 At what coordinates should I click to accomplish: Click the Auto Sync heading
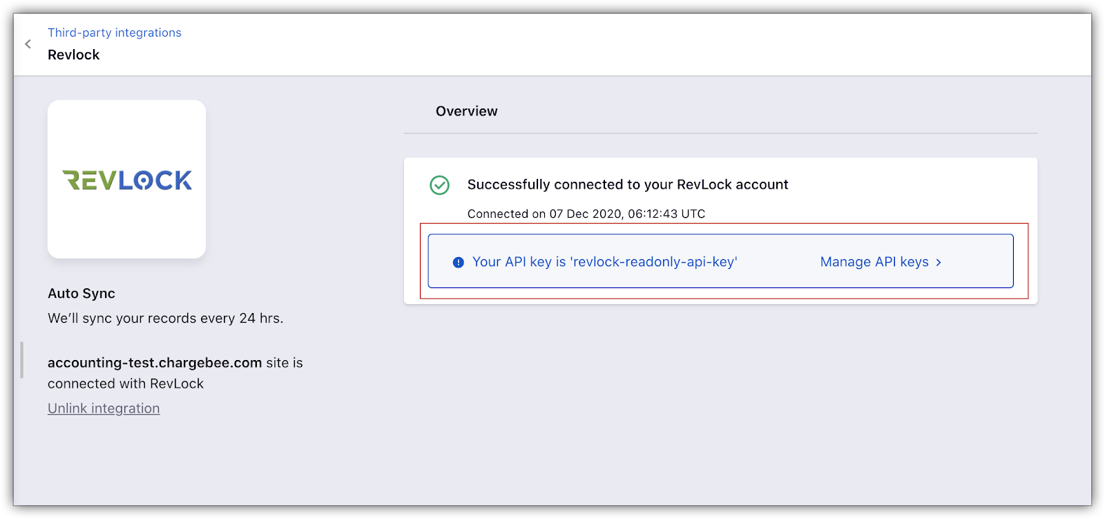pos(81,294)
